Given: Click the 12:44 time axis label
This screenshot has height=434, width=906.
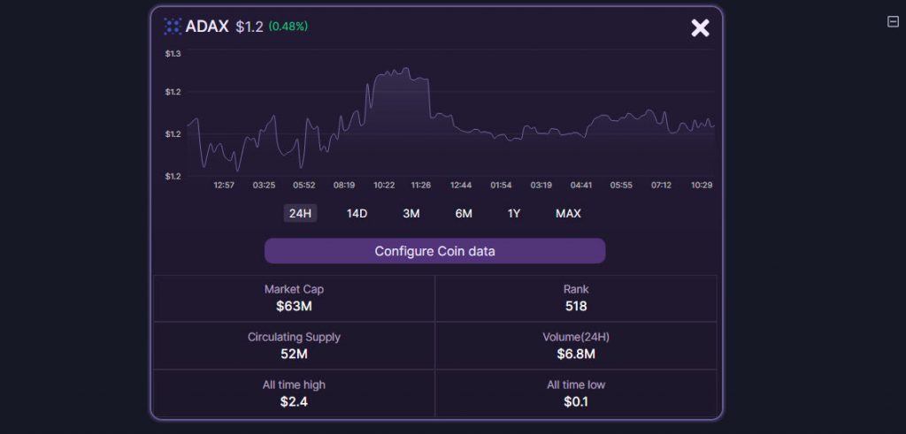Looking at the screenshot, I should 461,186.
